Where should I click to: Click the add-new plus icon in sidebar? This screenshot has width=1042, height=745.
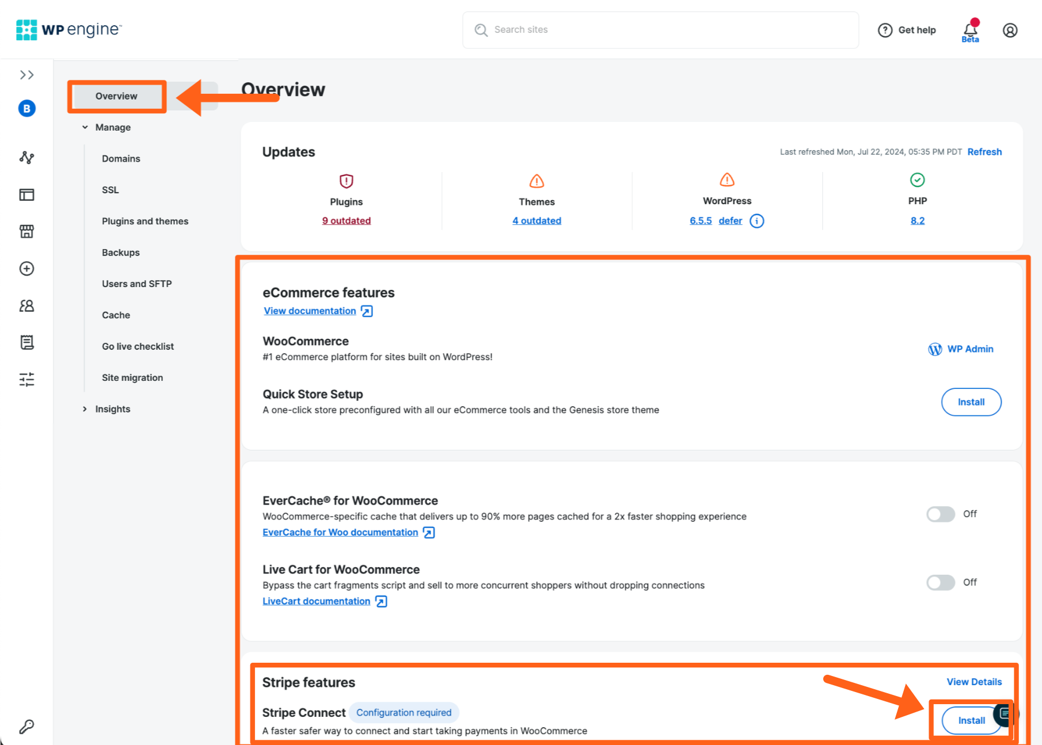pos(26,269)
